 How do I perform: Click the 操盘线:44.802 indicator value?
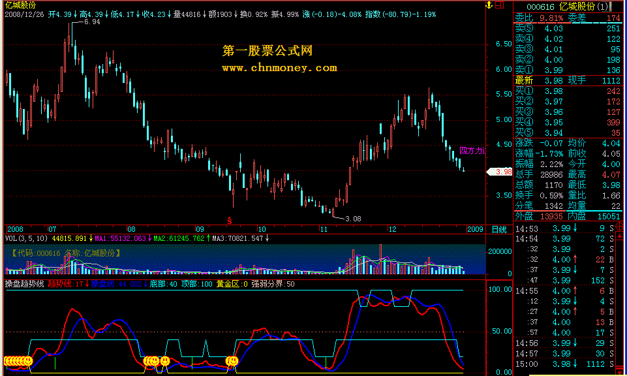click(117, 284)
